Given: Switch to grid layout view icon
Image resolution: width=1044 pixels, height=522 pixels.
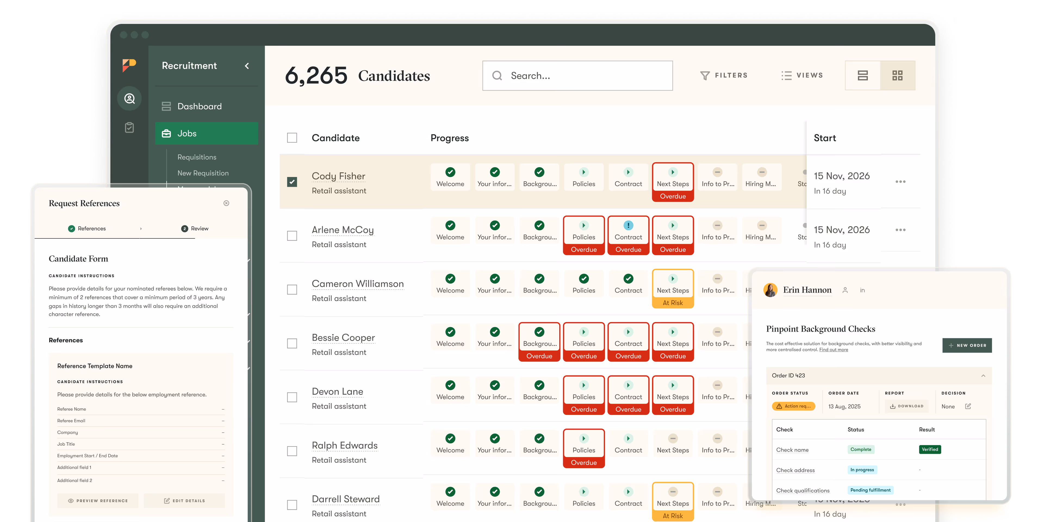Looking at the screenshot, I should point(897,75).
